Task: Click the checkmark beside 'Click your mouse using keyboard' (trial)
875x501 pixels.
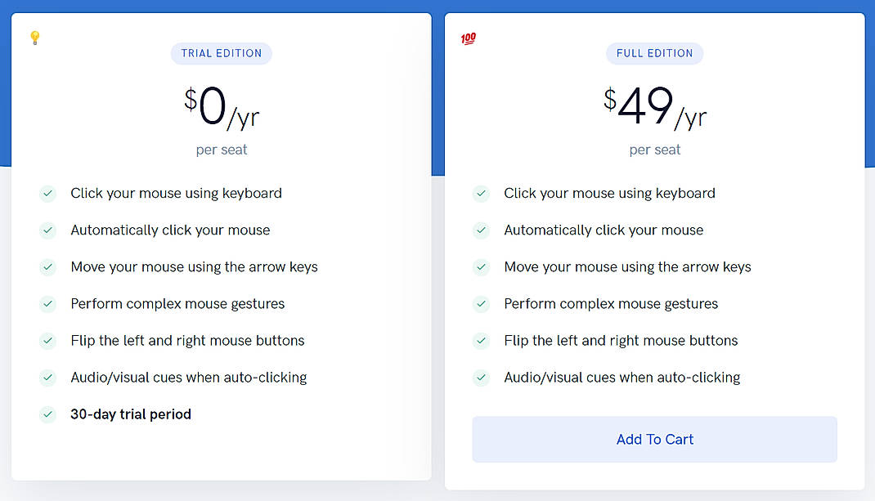Action: [x=47, y=193]
